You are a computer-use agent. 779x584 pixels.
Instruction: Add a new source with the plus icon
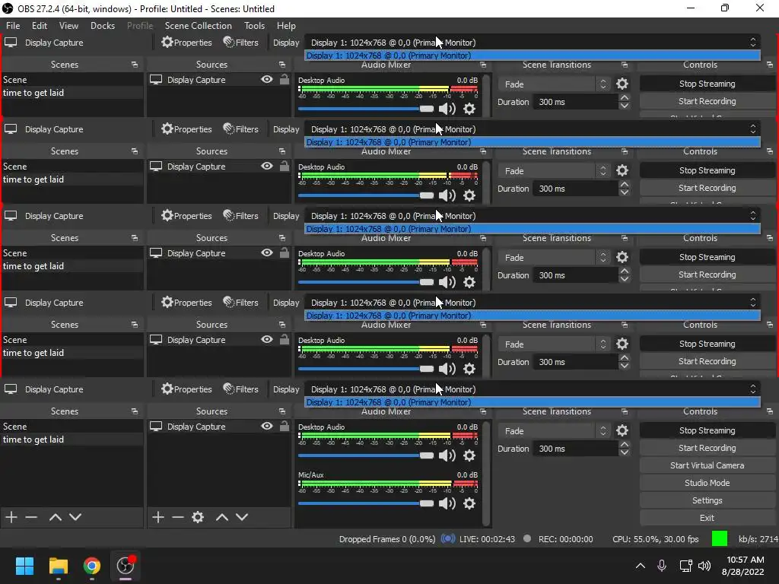pos(158,517)
